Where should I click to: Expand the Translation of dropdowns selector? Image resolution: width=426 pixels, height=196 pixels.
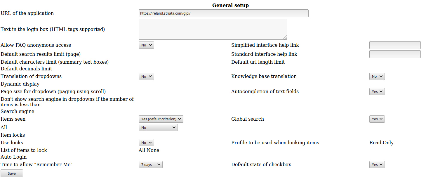146,76
